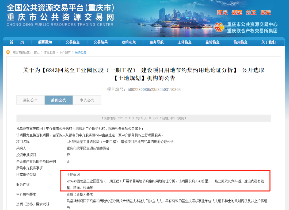Click the 采购公告 breadcrumb link
The height and width of the screenshot is (210, 289).
(80, 52)
